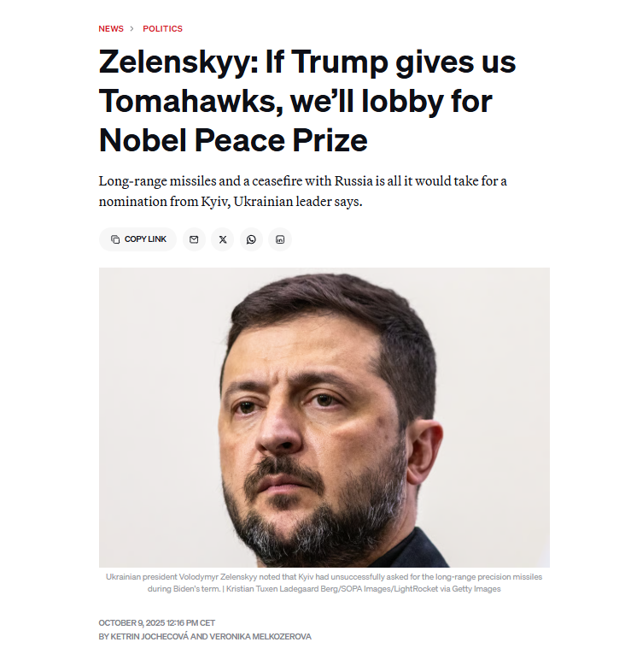Click 'Nobel Peace Prize' in the headline
This screenshot has width=625, height=654.
point(233,139)
